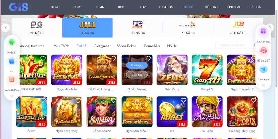Select the PG Nổ Hũ provider logo

point(37,25)
